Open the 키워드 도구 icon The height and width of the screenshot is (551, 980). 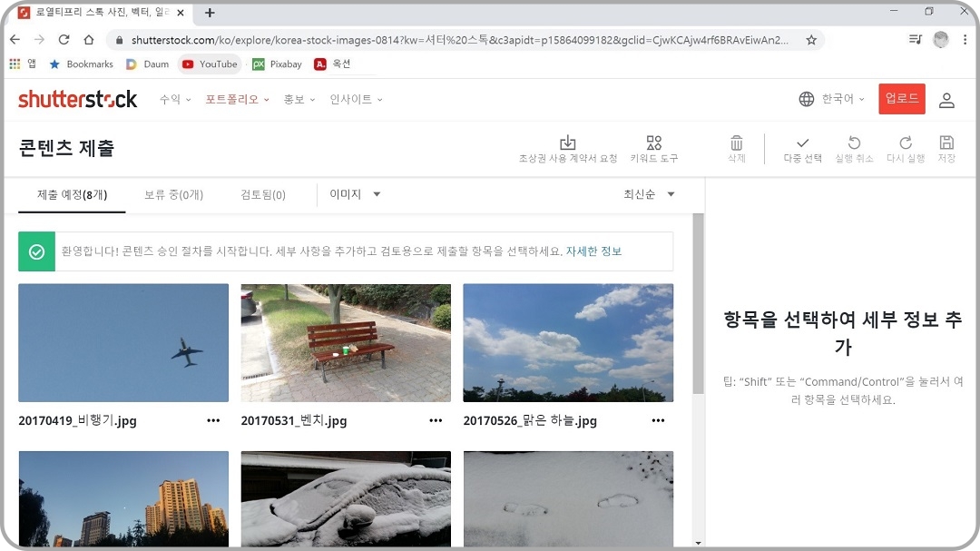[x=654, y=148]
